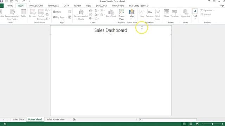This screenshot has height=126, width=225.
Task: Switch to the Sales Data sheet
Action: 18,119
